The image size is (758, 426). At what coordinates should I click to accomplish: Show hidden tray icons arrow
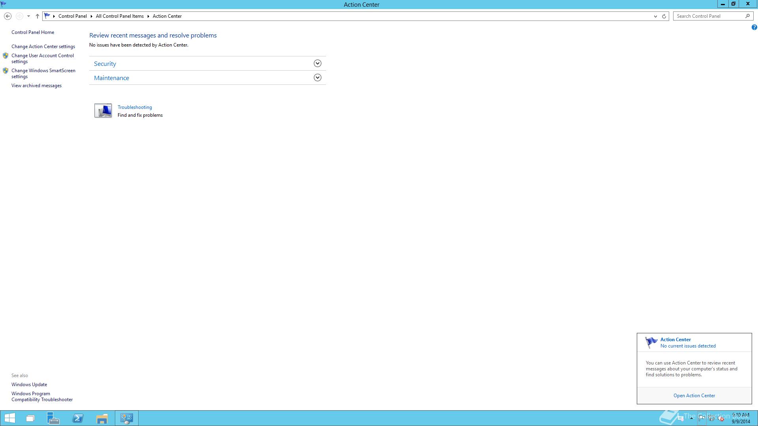click(x=691, y=418)
